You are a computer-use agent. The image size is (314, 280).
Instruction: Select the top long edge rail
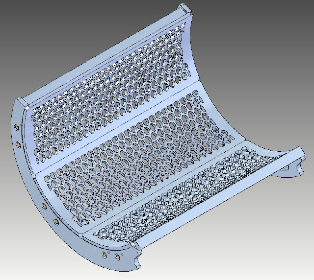point(98,54)
